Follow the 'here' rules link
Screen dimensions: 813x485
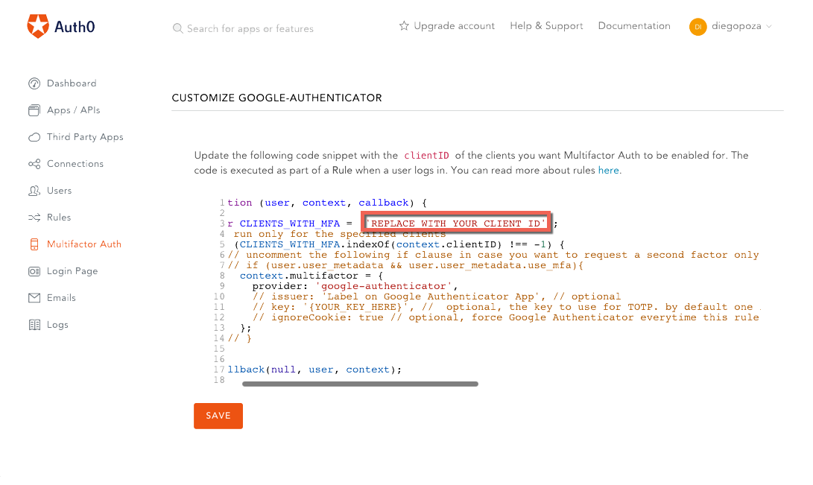pyautogui.click(x=608, y=171)
